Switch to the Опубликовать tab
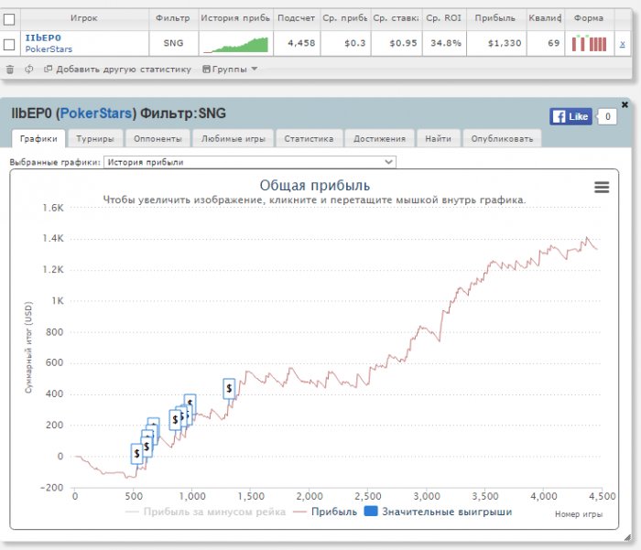Screen dimensions: 641x550 502,139
